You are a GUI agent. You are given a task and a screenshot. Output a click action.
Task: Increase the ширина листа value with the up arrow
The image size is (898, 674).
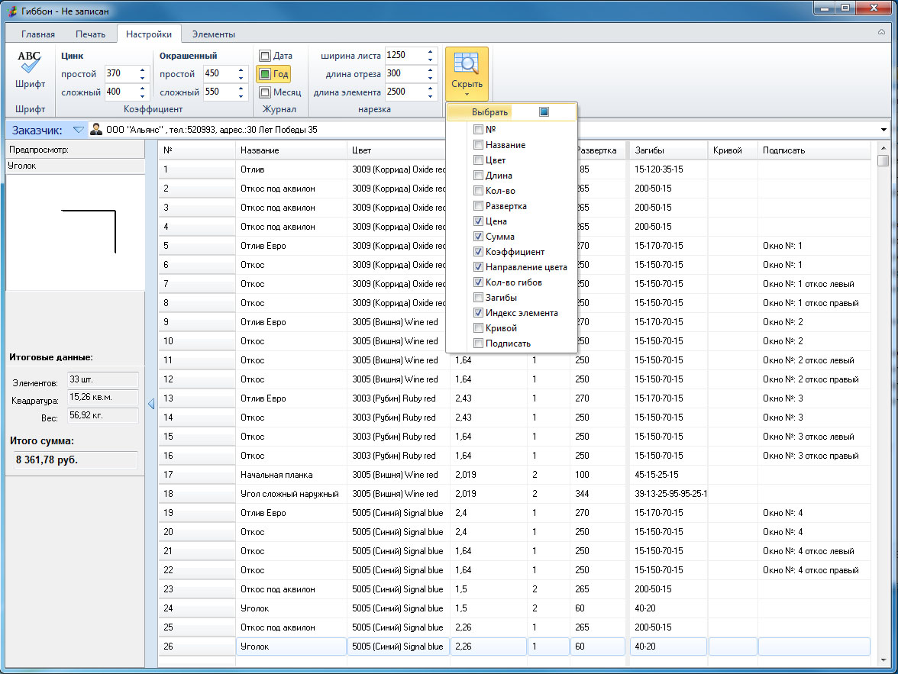tap(430, 52)
